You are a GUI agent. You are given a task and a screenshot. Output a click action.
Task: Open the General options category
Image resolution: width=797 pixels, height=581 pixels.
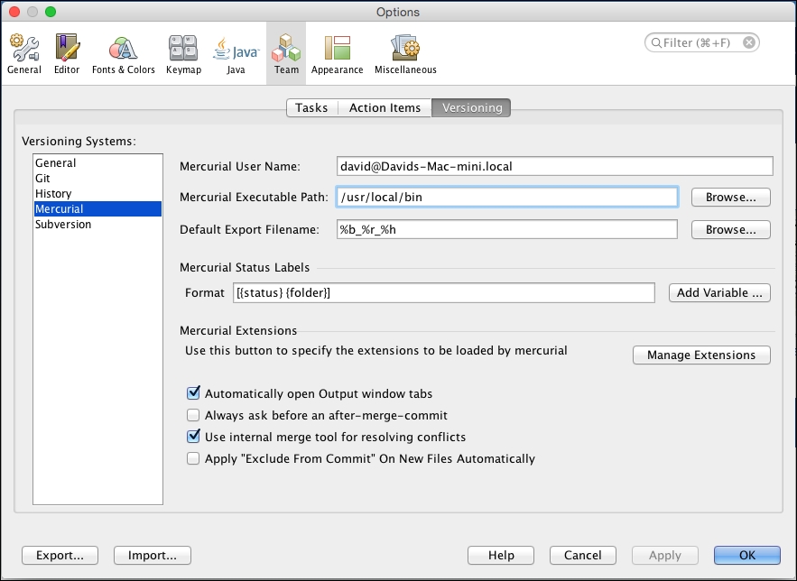(x=23, y=51)
